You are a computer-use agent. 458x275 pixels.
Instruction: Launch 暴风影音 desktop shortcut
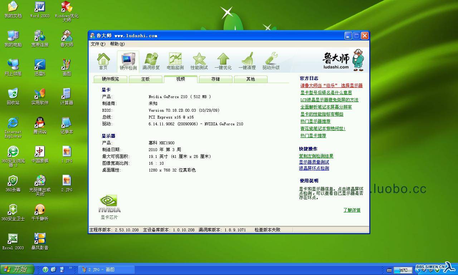tap(40, 242)
